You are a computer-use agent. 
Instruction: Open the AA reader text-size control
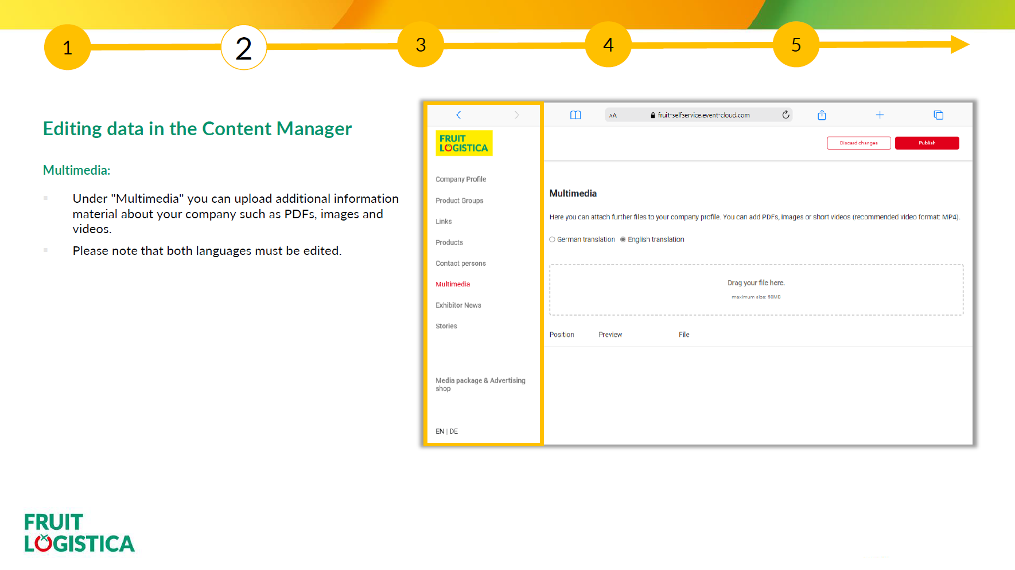click(613, 115)
